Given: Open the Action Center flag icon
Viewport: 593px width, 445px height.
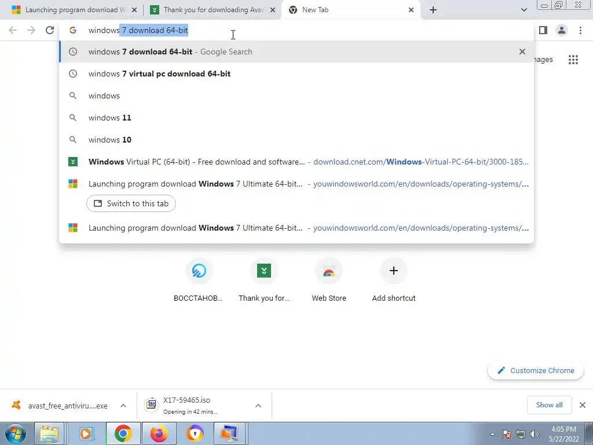Looking at the screenshot, I should click(507, 434).
